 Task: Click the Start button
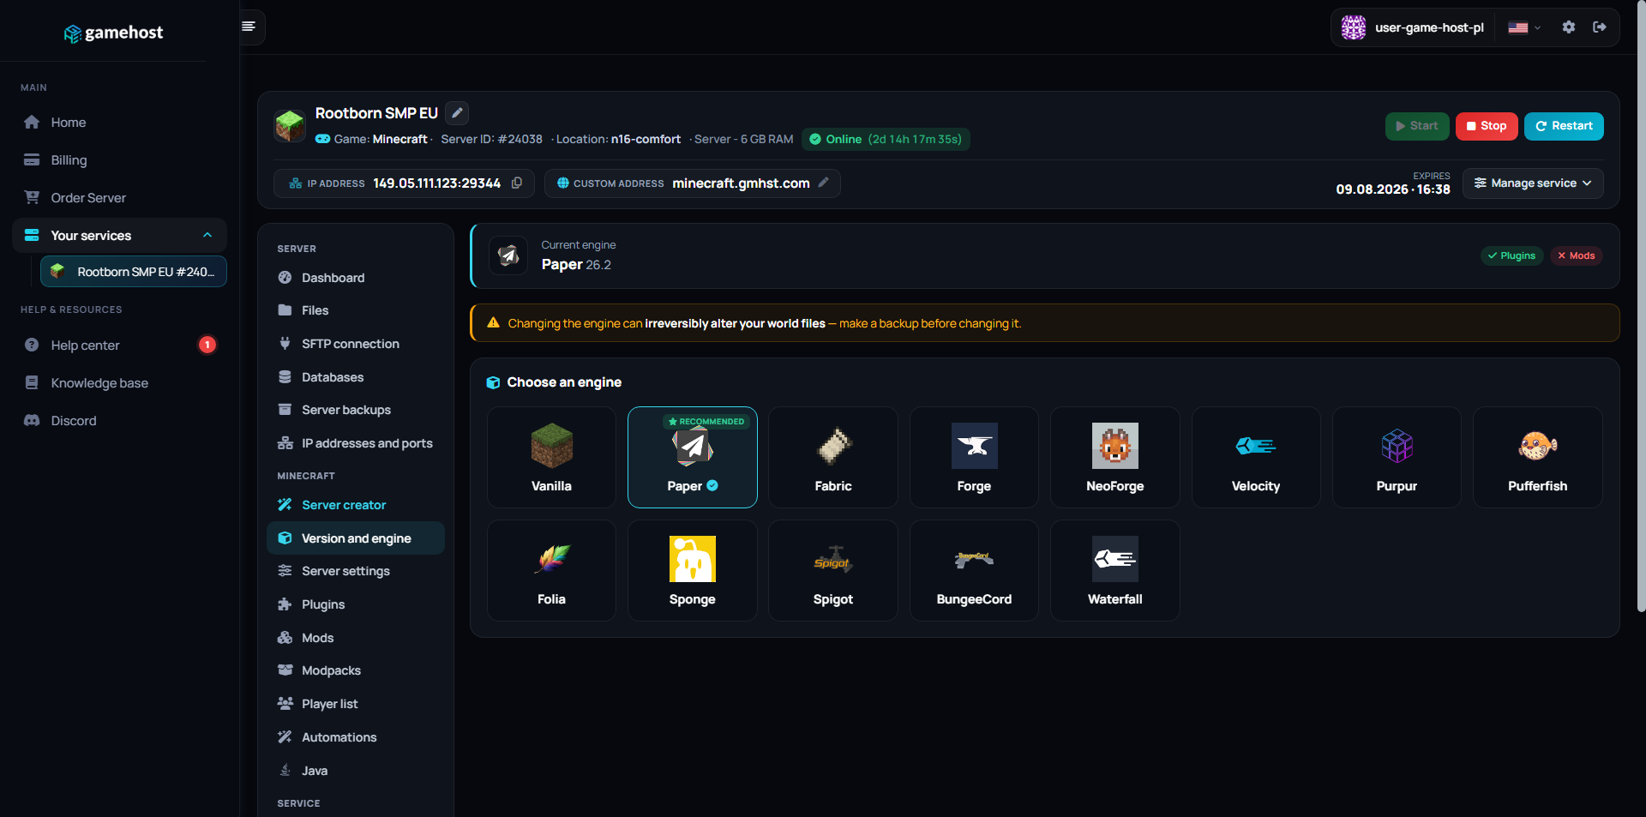[x=1417, y=126]
